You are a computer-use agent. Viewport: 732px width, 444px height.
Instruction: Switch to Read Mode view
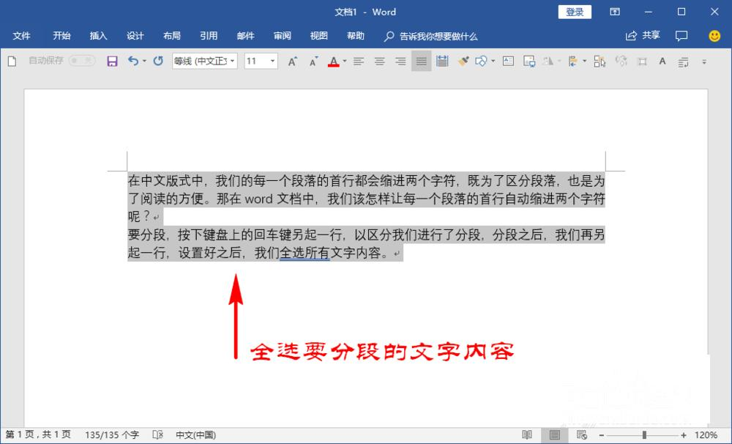[526, 435]
